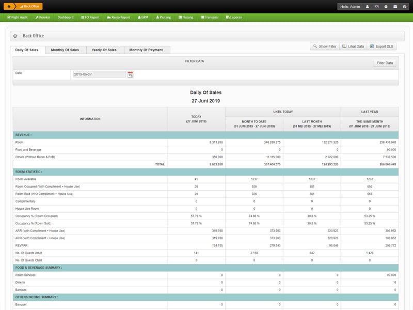Switch to Yearly Of Sales tab
Viewport: 413px width, 310px height.
click(104, 50)
